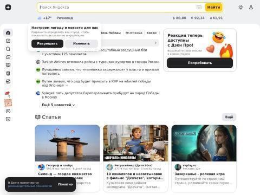The width and height of the screenshot is (260, 195).
Task: Advance the news bar right arrow chevron
Action: click(155, 43)
